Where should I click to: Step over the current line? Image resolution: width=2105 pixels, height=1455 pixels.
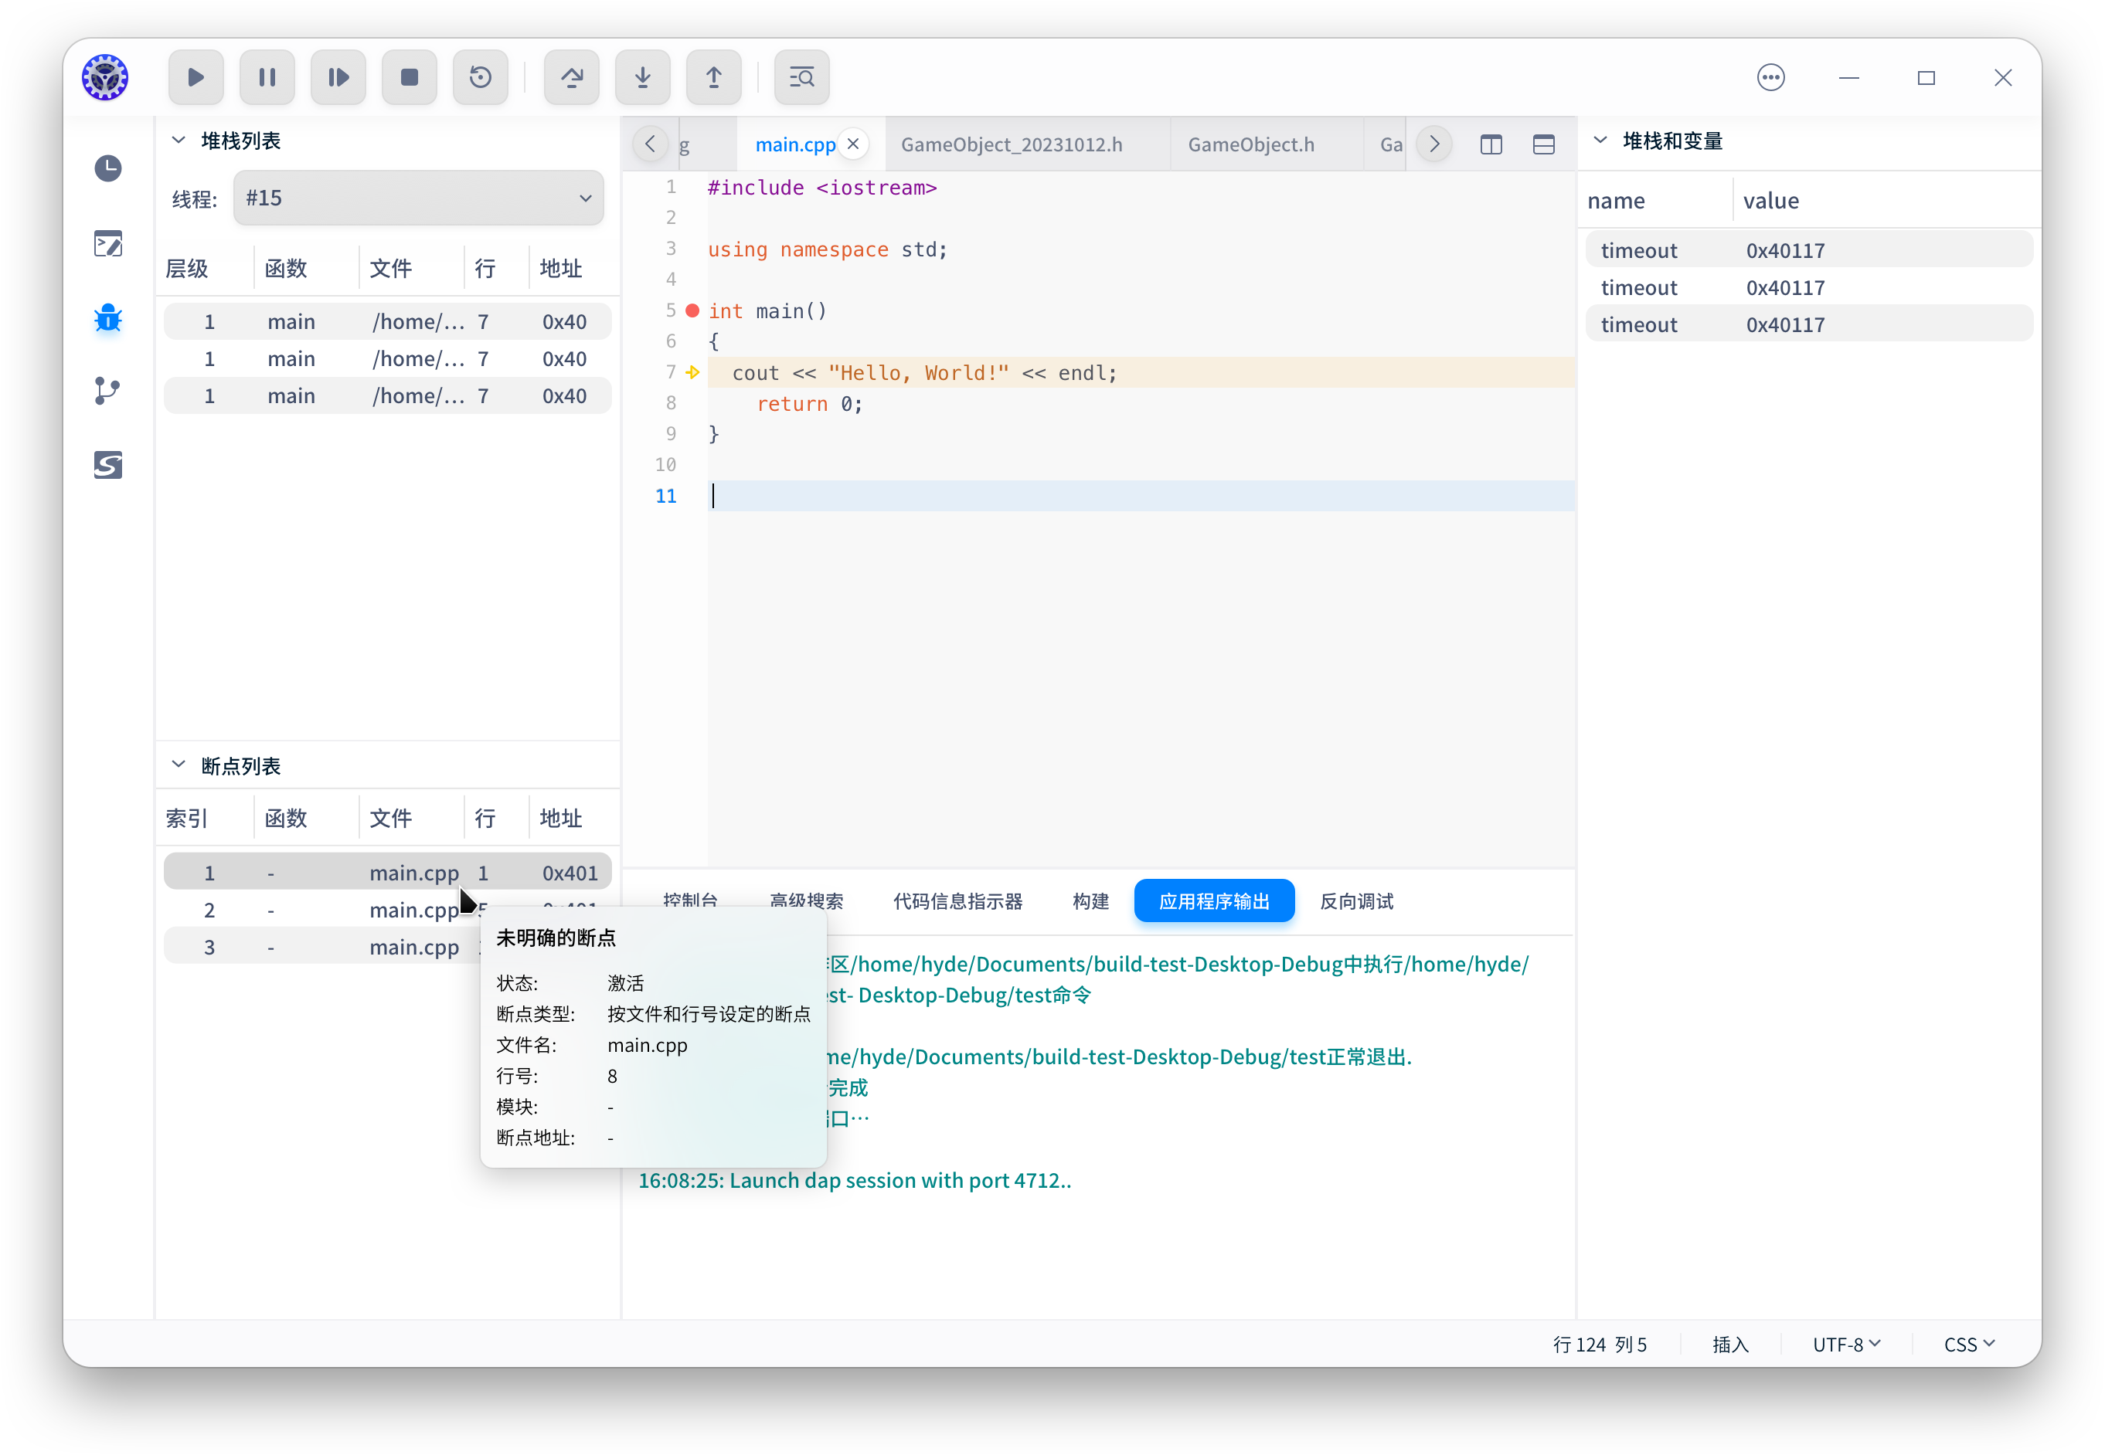click(571, 77)
